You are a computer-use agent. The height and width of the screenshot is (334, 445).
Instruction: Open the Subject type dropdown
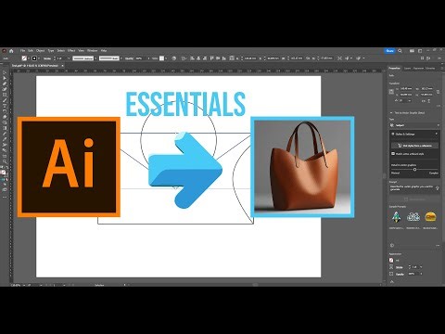pyautogui.click(x=414, y=125)
